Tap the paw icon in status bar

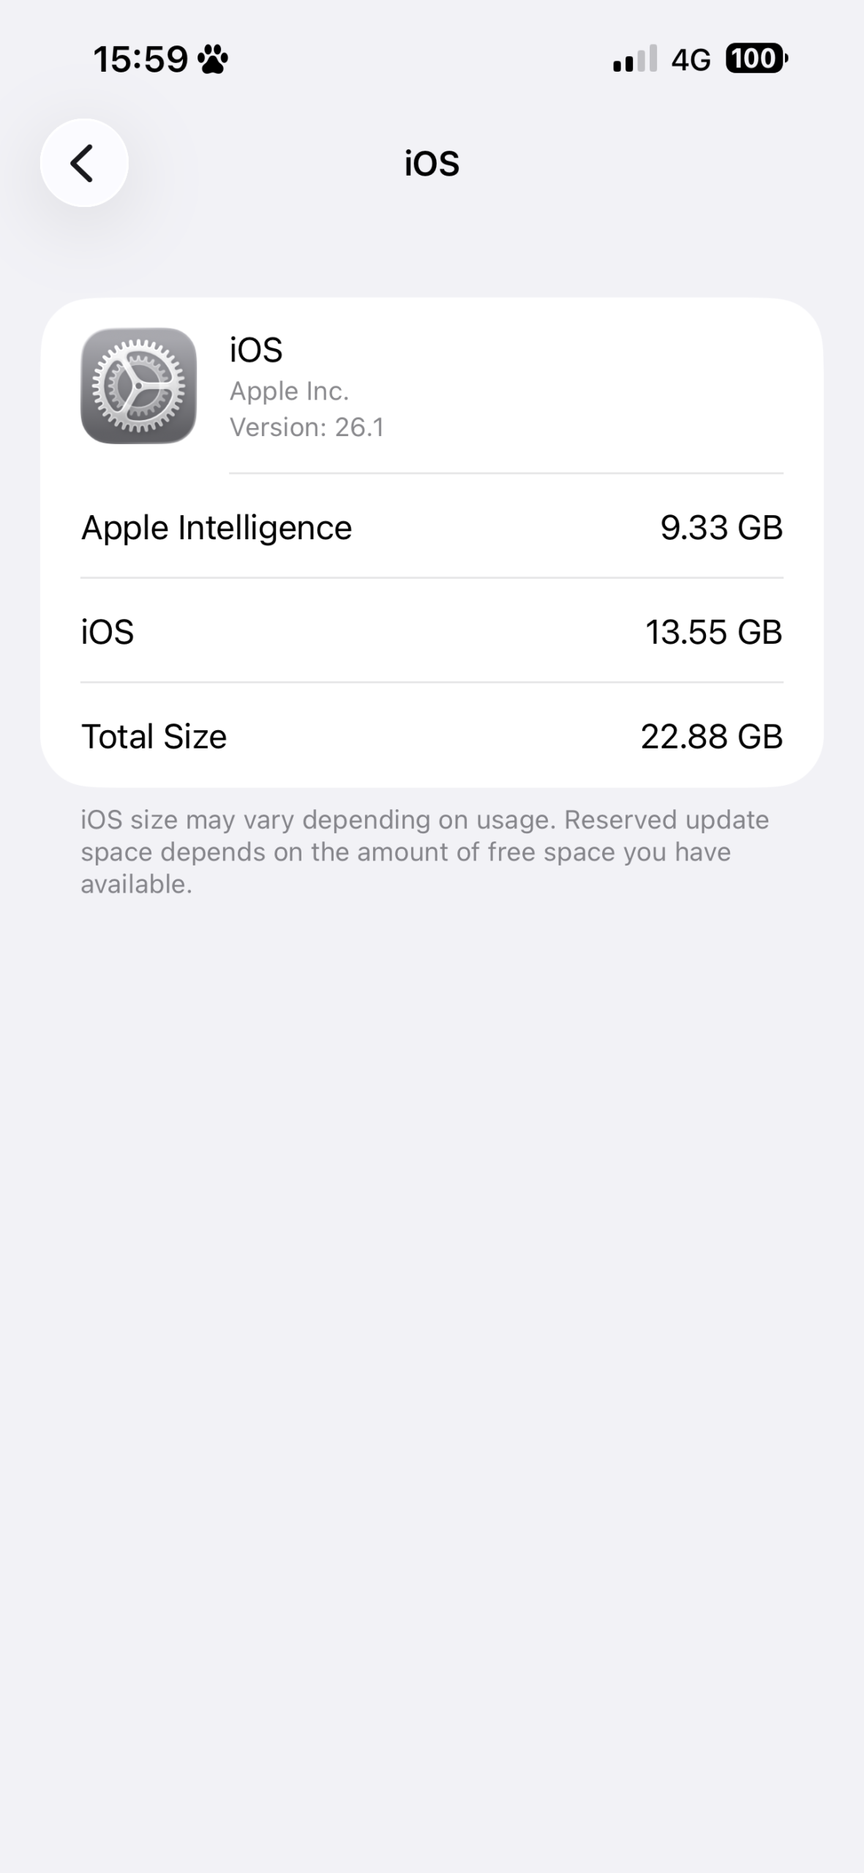point(213,59)
